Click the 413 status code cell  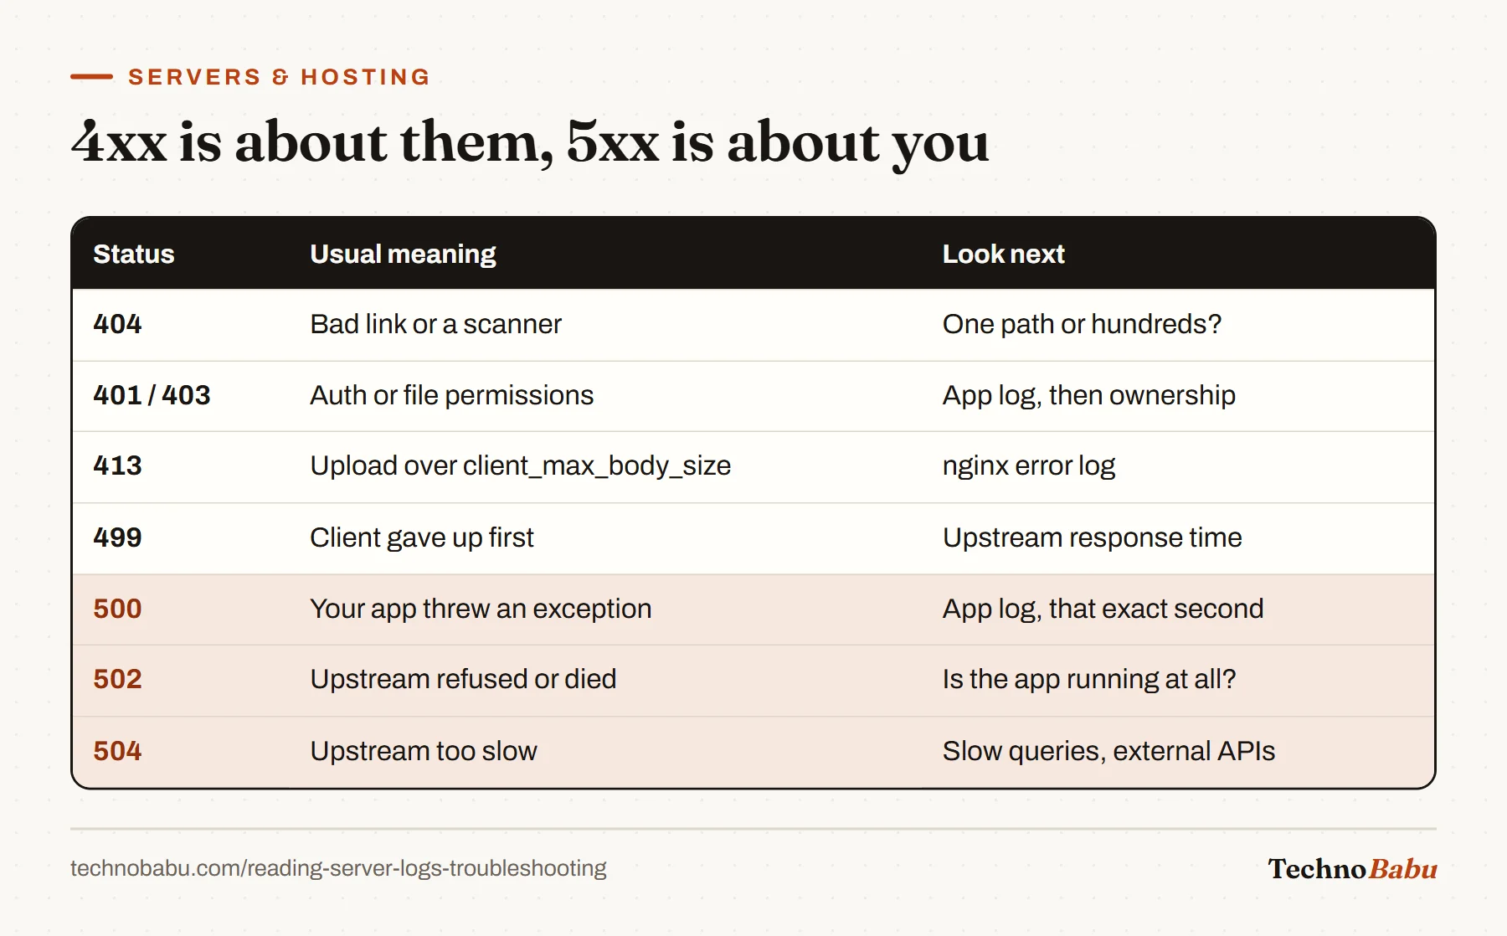(117, 465)
